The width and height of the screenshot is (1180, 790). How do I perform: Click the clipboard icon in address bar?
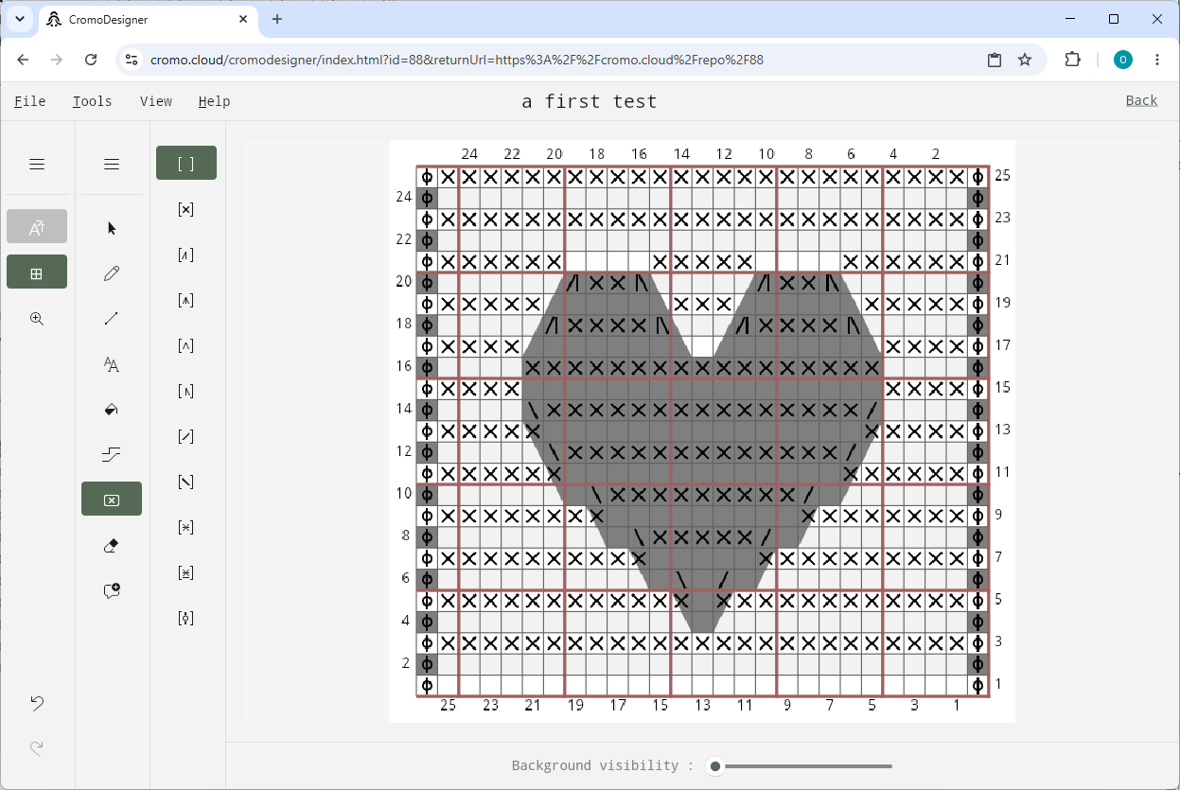pos(995,60)
